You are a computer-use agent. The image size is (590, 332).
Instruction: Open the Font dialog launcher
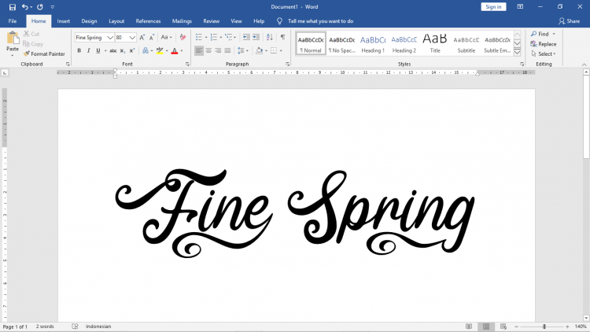click(x=187, y=65)
